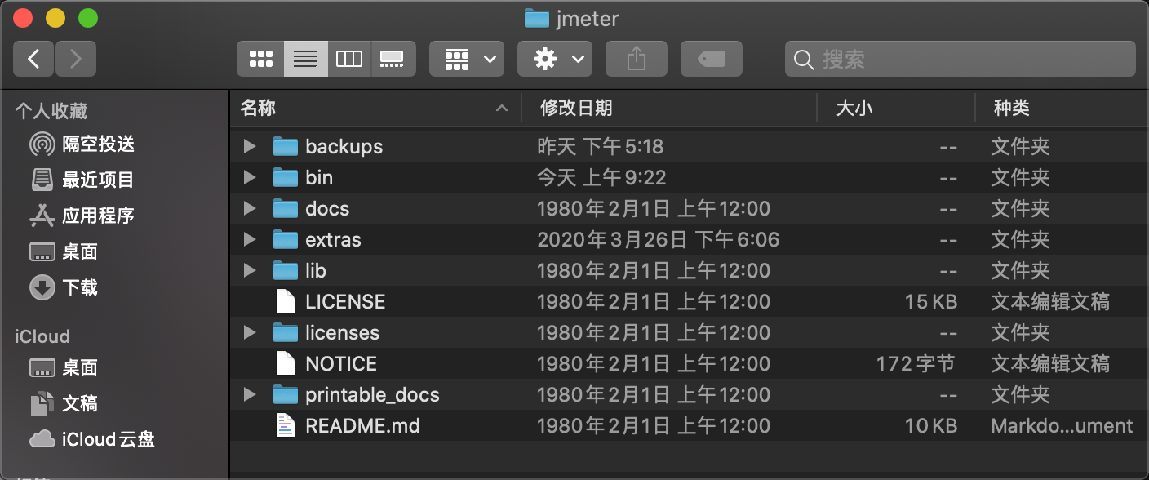Switch to icon grid view
This screenshot has height=480, width=1149.
coord(260,59)
